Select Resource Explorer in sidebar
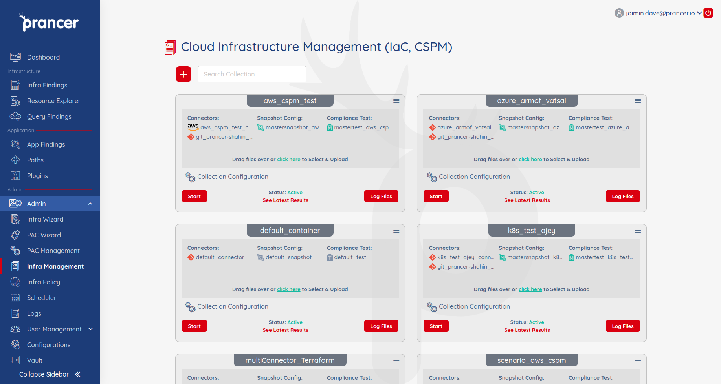 click(x=50, y=101)
